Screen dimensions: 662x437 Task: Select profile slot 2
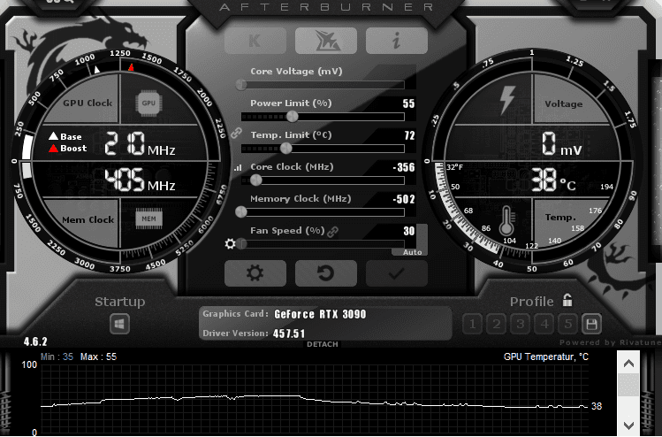tap(497, 324)
